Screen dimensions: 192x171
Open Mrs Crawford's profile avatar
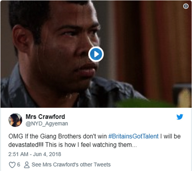15,120
